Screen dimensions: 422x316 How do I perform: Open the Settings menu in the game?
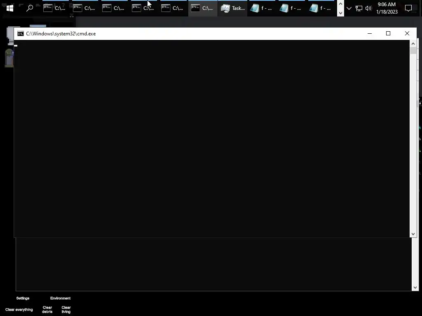click(x=23, y=298)
